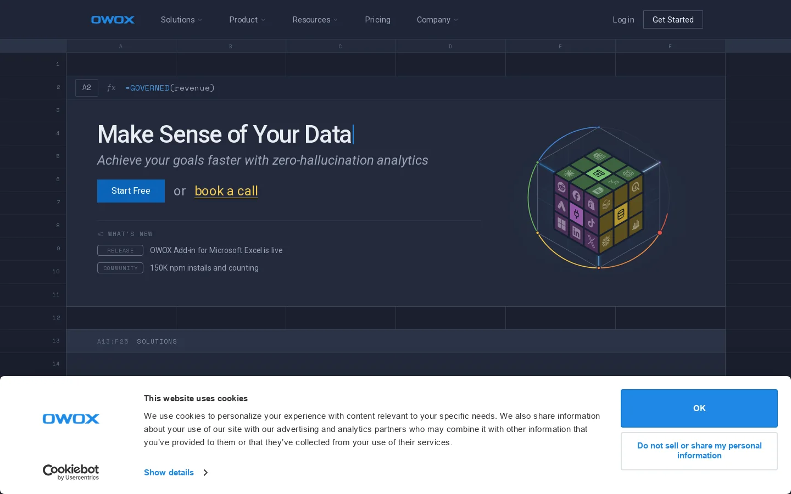The height and width of the screenshot is (494, 791).
Task: Open OWOX Add-in for Microsoft Excel is live
Action: (216, 250)
